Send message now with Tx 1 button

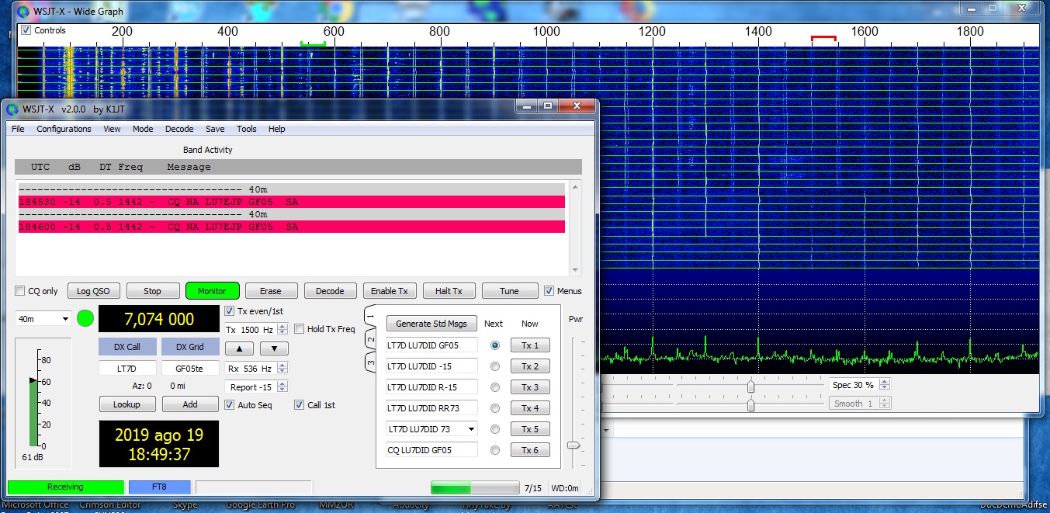pos(530,345)
